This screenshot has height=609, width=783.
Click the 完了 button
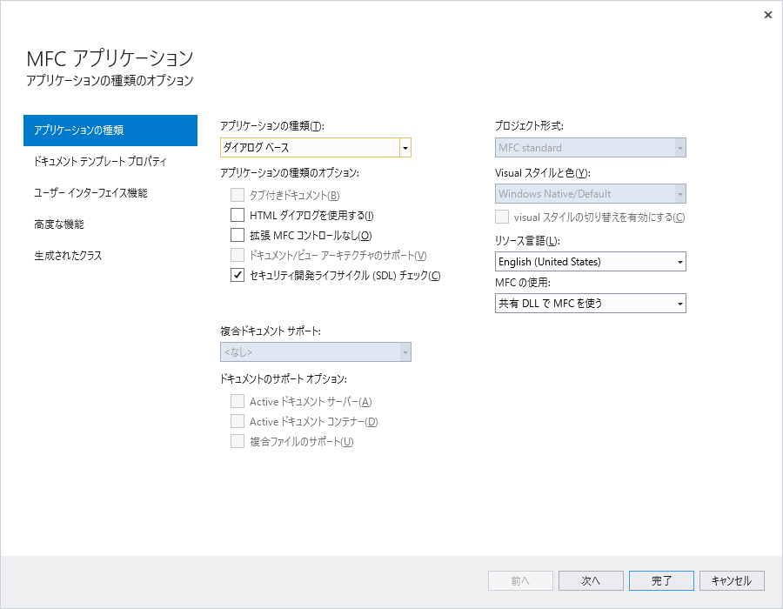(661, 580)
